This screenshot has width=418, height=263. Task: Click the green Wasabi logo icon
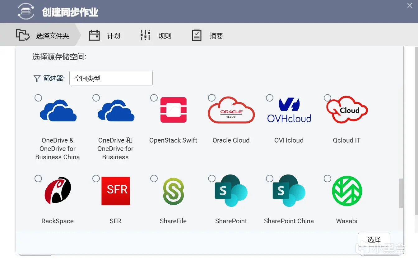(347, 191)
